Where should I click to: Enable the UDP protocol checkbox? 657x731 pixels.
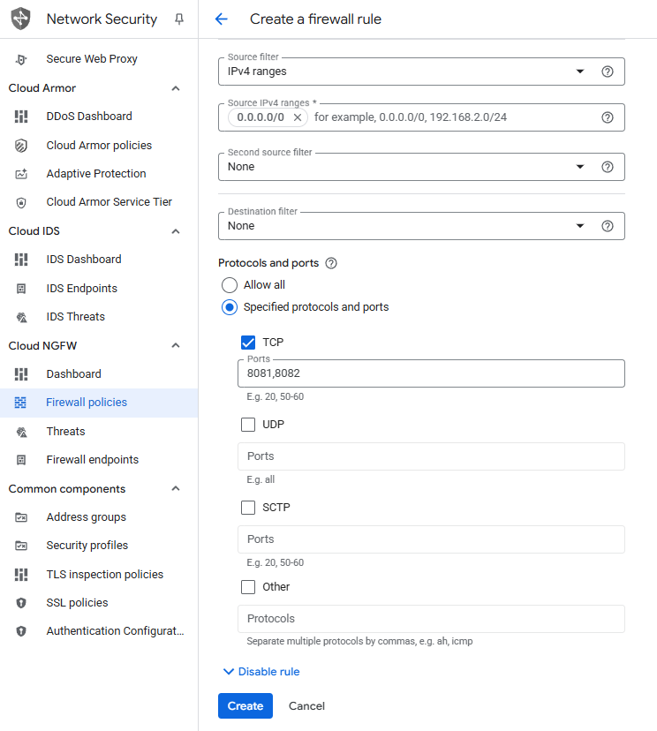pos(248,425)
